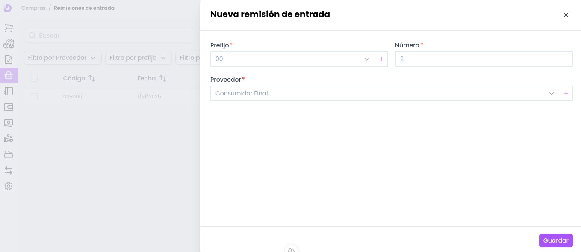Sort the table by Código column
This screenshot has width=581, height=252.
pyautogui.click(x=91, y=78)
